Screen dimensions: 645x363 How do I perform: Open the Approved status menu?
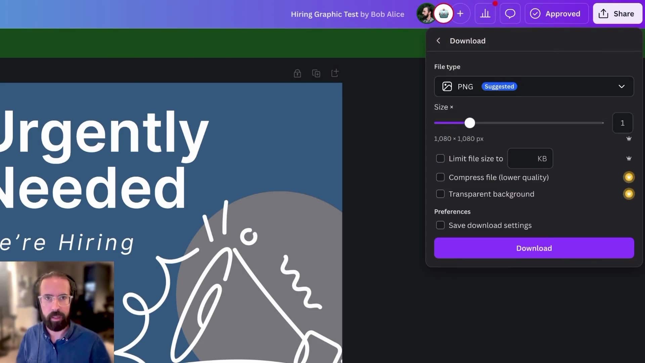tap(556, 14)
